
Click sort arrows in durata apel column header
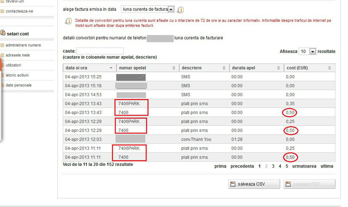click(278, 68)
